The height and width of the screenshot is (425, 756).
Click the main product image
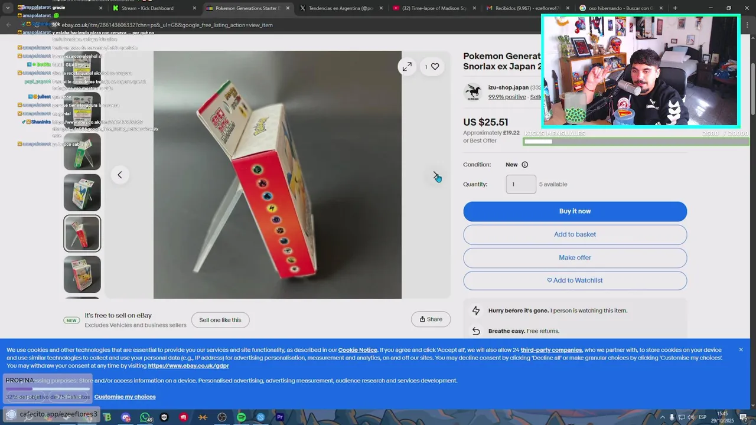coord(278,175)
